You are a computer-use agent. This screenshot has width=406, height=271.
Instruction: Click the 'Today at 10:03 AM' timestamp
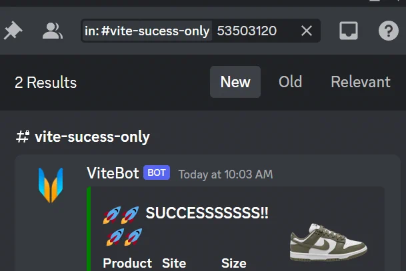point(226,174)
